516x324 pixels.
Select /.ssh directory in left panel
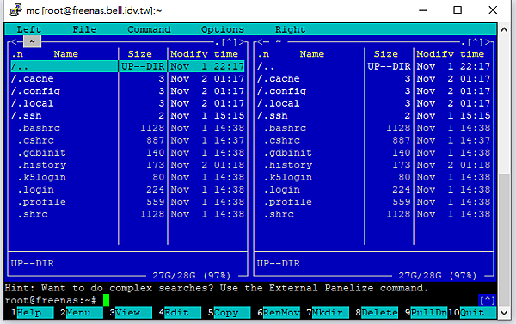127,115
